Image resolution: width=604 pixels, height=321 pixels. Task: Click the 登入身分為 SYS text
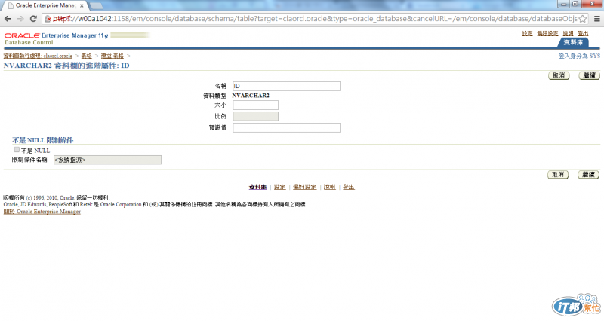pyautogui.click(x=579, y=56)
